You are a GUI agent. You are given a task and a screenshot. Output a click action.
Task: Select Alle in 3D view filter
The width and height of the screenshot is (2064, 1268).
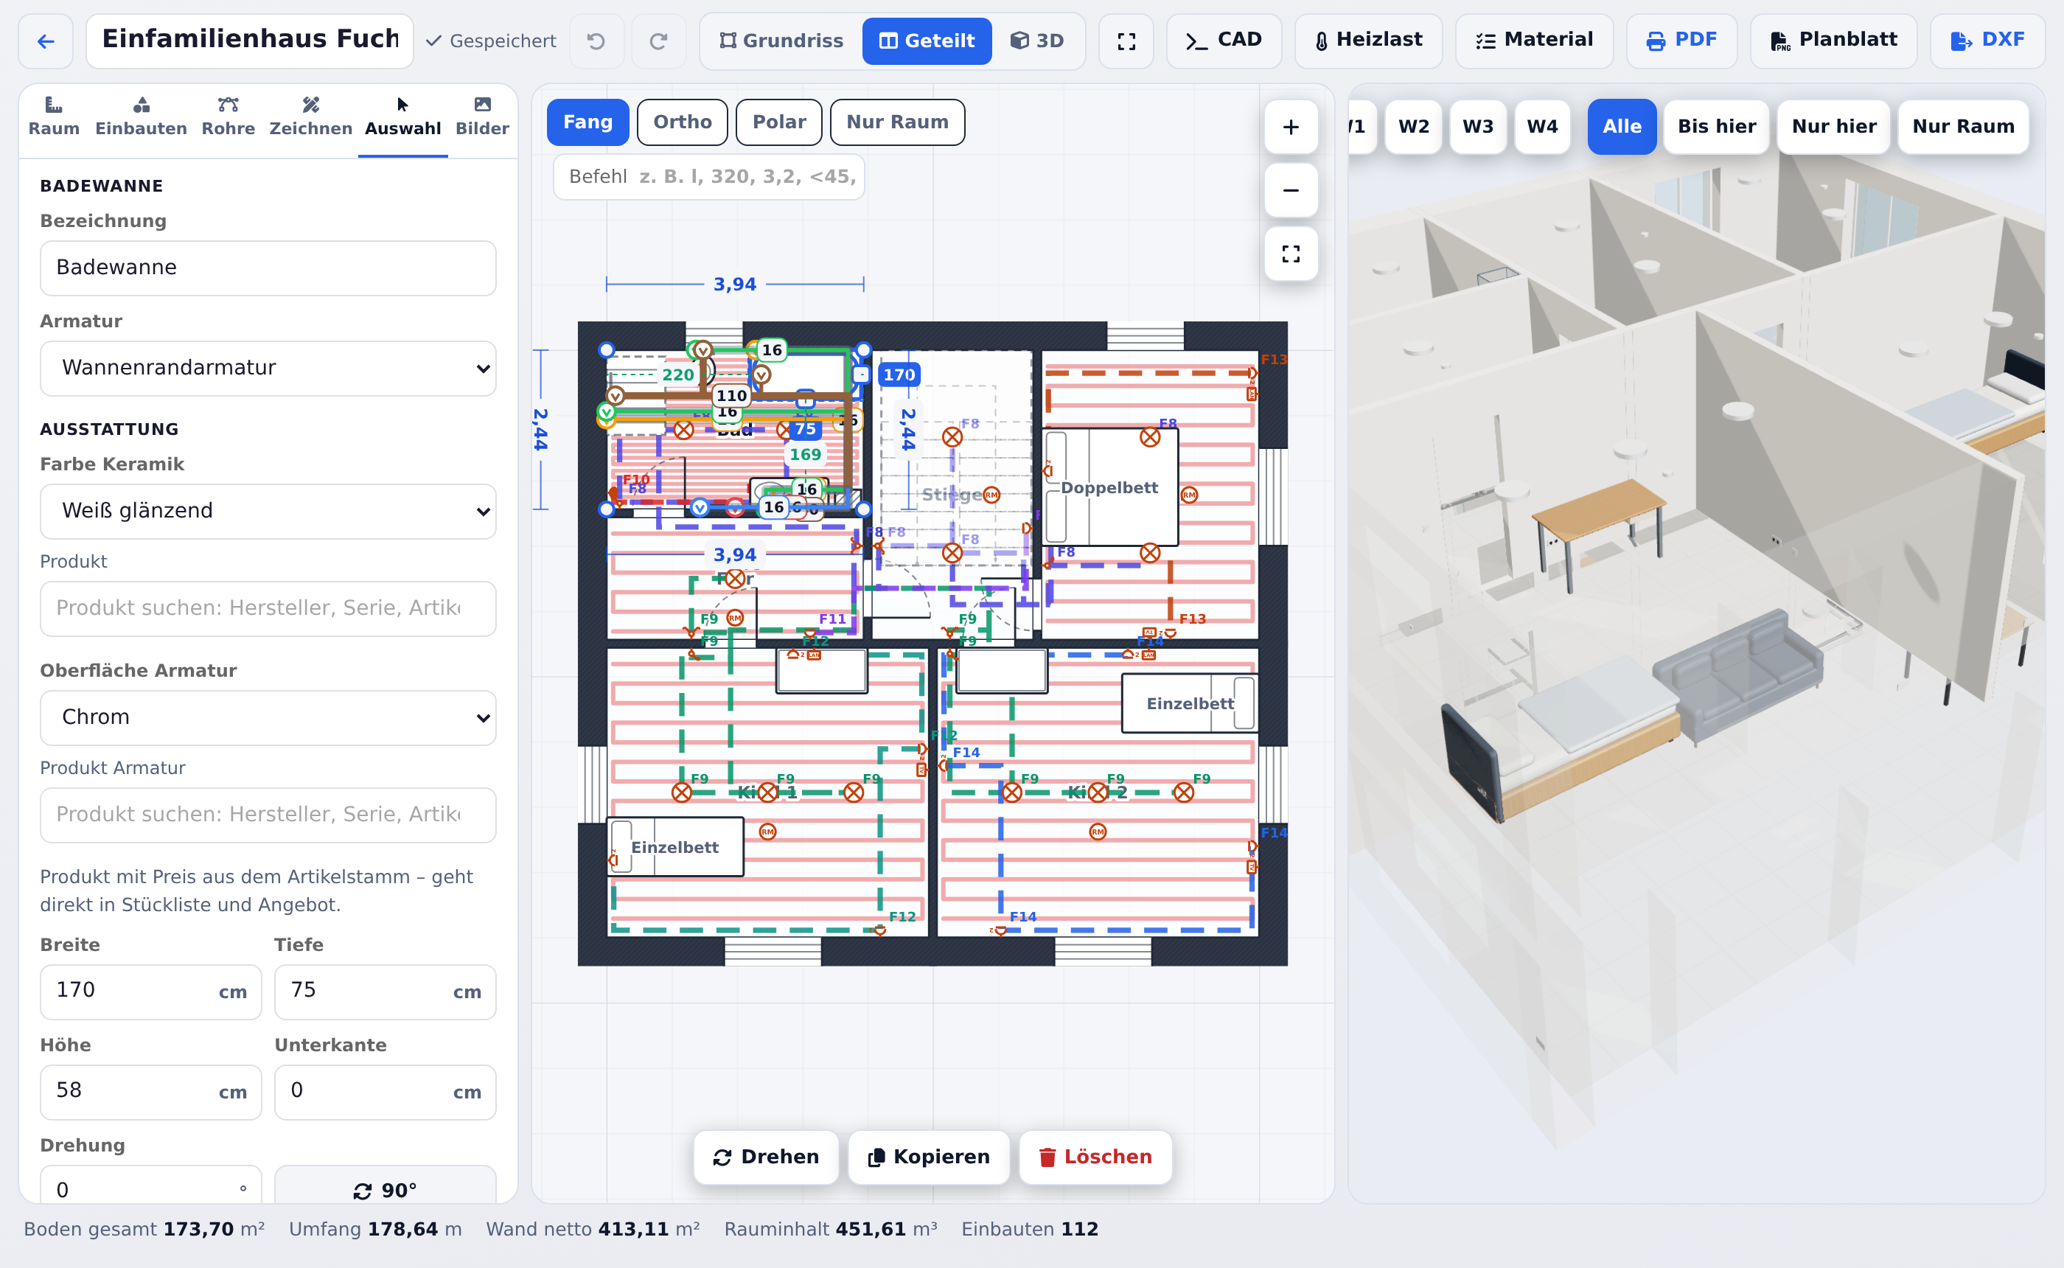point(1622,127)
